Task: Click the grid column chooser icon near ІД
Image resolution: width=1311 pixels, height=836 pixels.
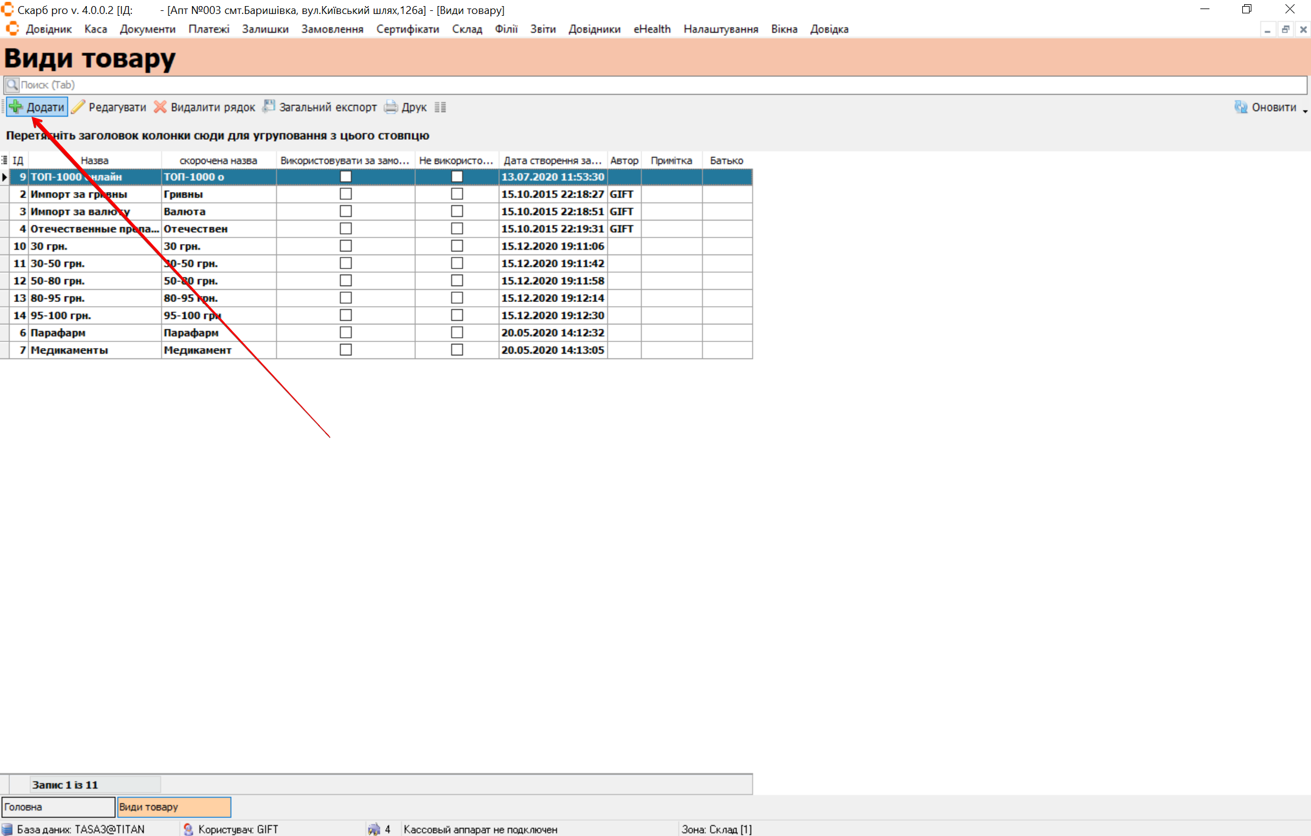Action: [x=4, y=160]
